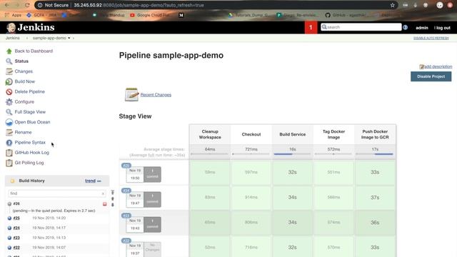The width and height of the screenshot is (457, 257).
Task: Click the search help question-mark icon
Action: (x=405, y=27)
